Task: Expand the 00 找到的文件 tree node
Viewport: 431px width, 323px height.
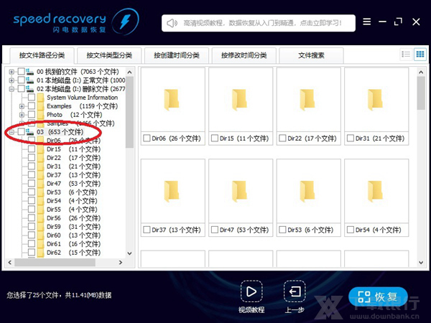Action: 11,72
